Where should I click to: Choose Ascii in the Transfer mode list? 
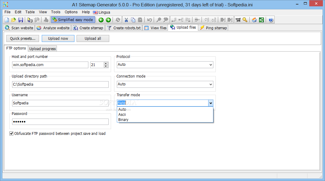coord(165,114)
